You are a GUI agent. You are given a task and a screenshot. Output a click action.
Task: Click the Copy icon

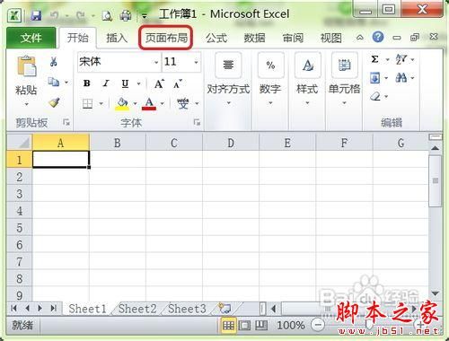54,82
